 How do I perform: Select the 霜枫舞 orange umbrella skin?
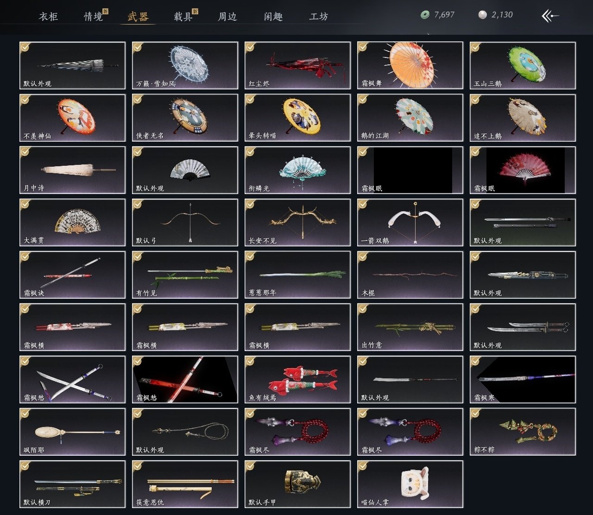click(x=410, y=65)
